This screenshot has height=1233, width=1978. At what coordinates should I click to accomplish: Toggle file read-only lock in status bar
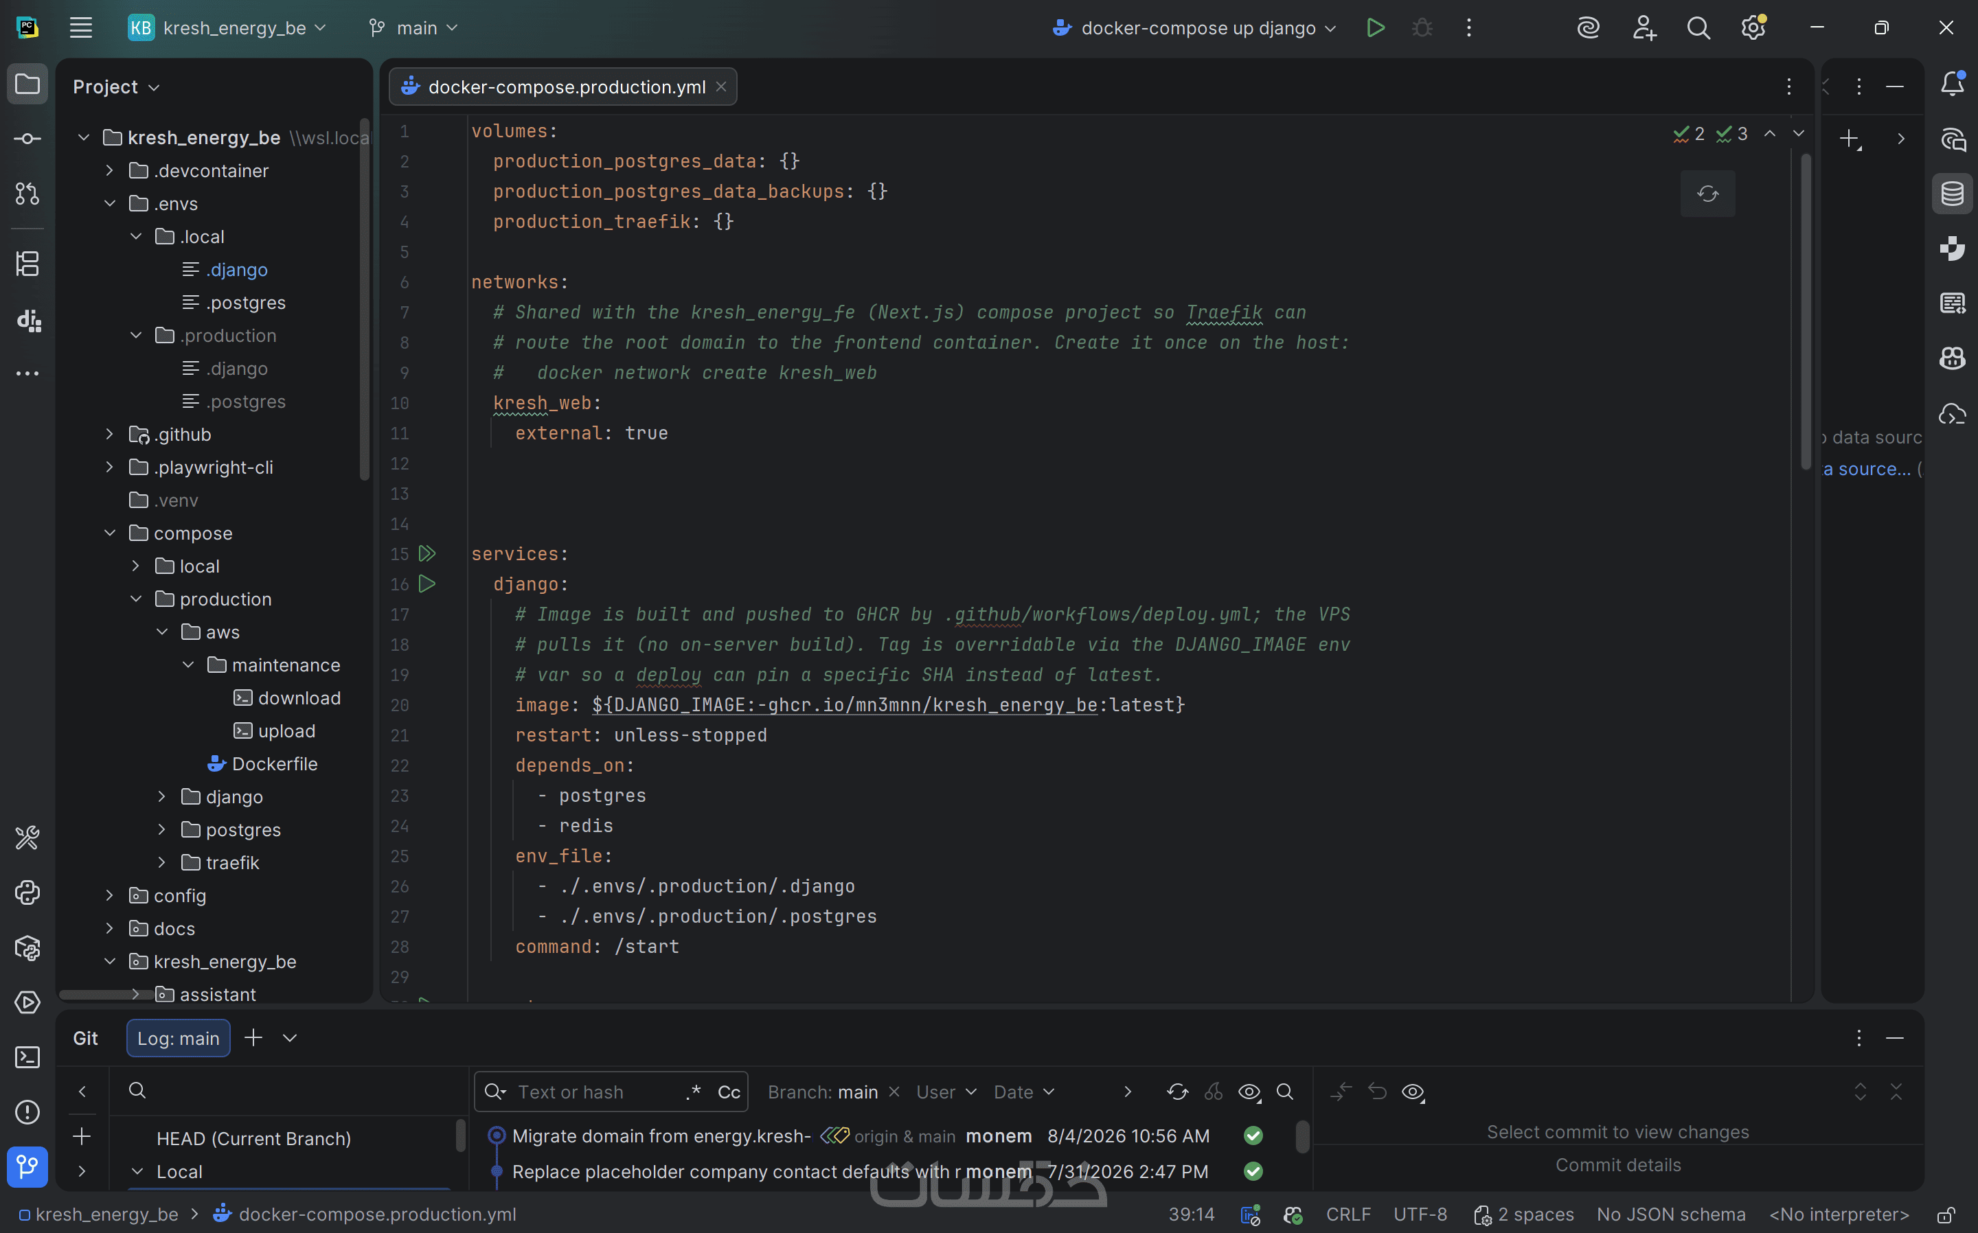click(1945, 1215)
